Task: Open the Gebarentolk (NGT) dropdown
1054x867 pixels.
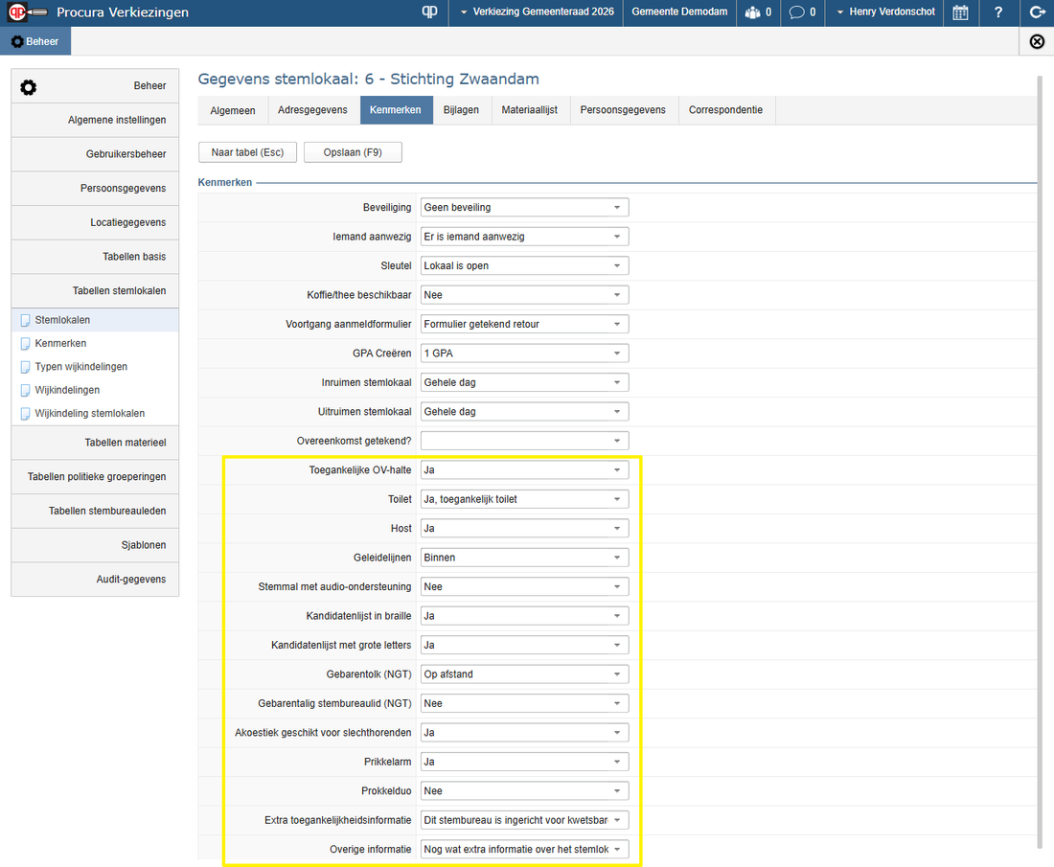Action: (524, 674)
